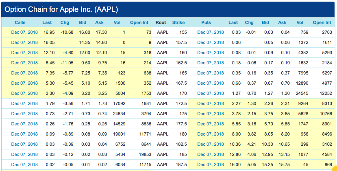337x171 pixels.
Task: Open the Dec 07, 2018 call link for strike 182.5
Action: tap(24, 144)
